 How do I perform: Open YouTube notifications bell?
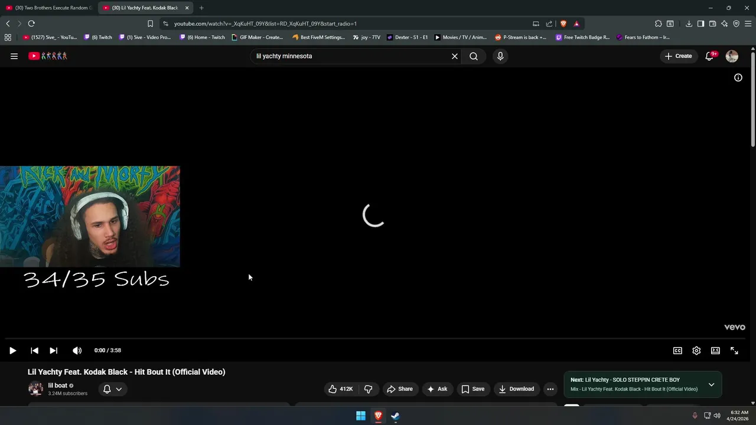pyautogui.click(x=709, y=56)
